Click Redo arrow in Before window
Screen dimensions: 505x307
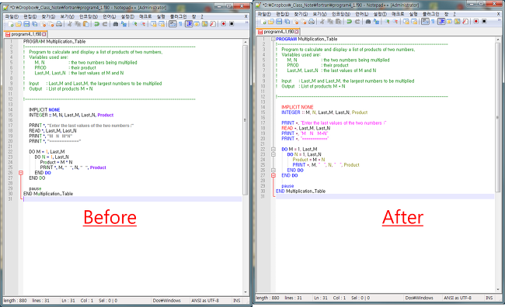click(105, 24)
